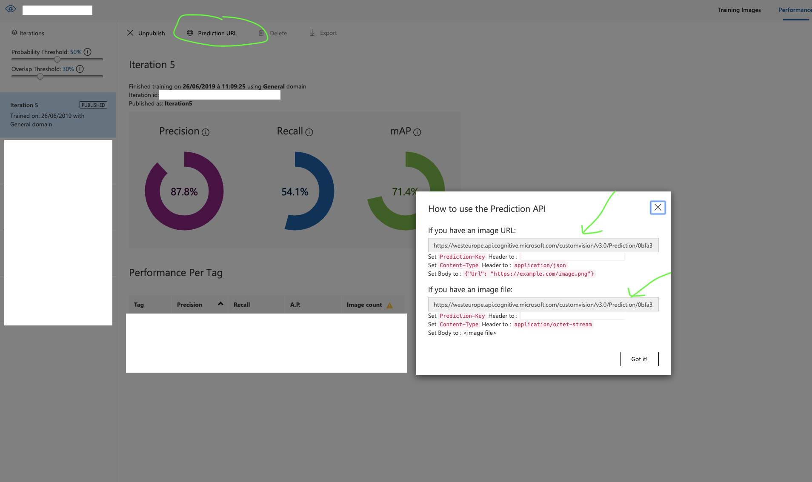Click the Unpublish X icon
The width and height of the screenshot is (812, 482).
pyautogui.click(x=130, y=33)
